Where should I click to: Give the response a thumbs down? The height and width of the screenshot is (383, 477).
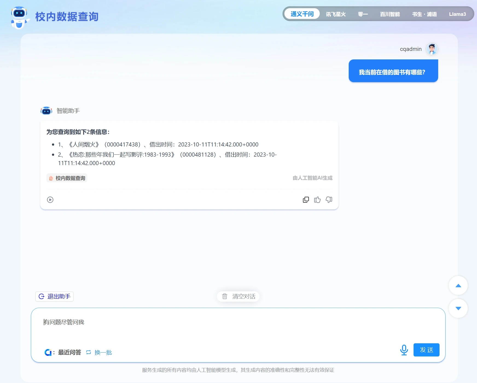tap(329, 200)
